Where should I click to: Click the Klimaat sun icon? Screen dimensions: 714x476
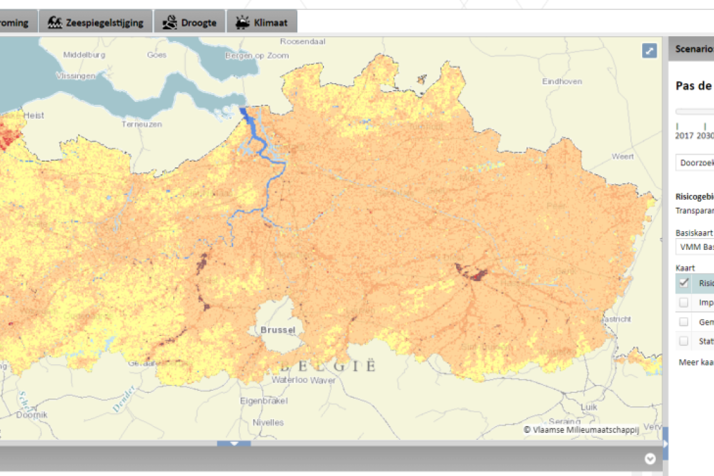pos(242,21)
